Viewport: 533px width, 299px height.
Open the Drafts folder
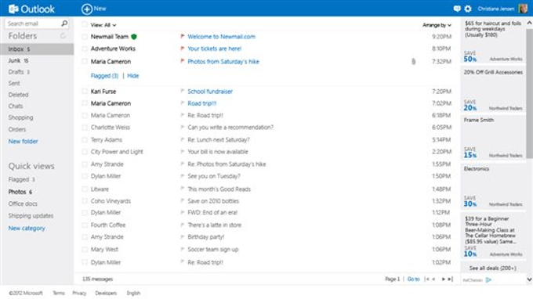[x=19, y=72]
